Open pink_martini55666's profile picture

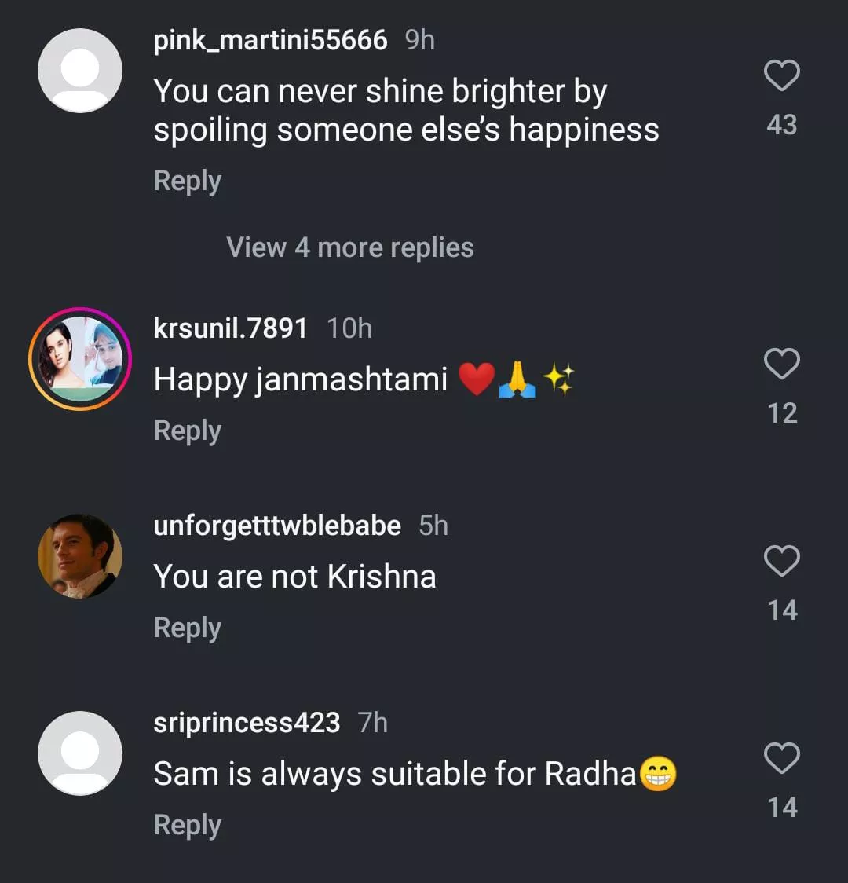tap(80, 71)
